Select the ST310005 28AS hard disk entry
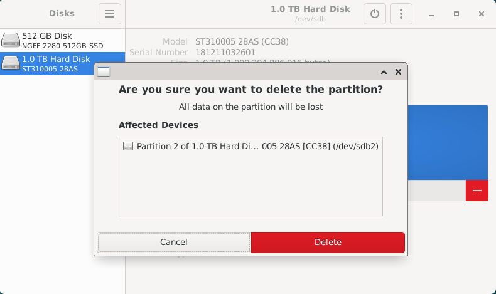Viewport: 496px width, 294px height. [x=47, y=63]
